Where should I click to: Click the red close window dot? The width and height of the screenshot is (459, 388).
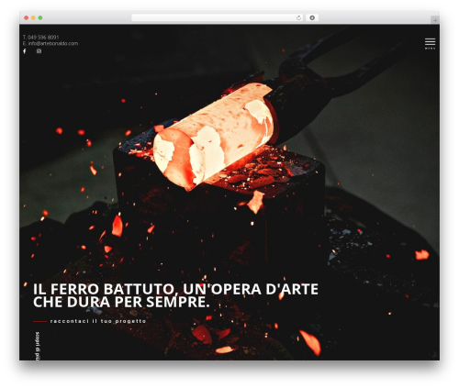click(27, 18)
